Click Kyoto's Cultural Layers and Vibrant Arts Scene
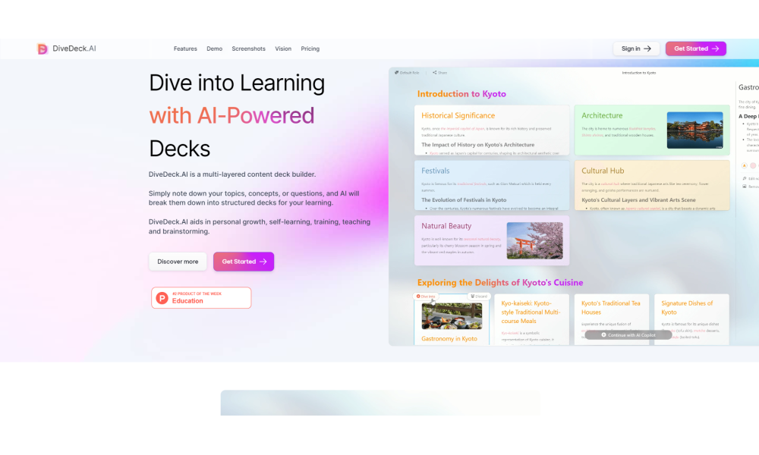The width and height of the screenshot is (759, 455). pyautogui.click(x=638, y=199)
